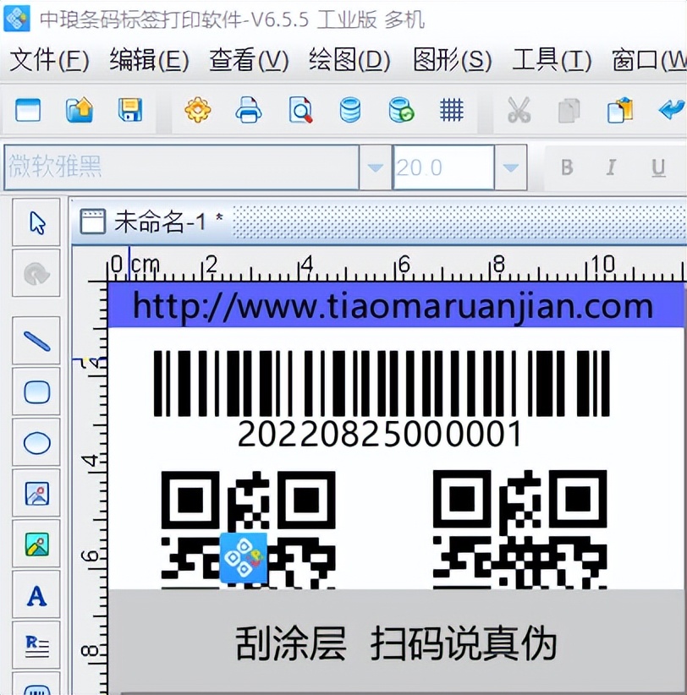Open print preview from the toolbar
The height and width of the screenshot is (695, 687).
[299, 110]
